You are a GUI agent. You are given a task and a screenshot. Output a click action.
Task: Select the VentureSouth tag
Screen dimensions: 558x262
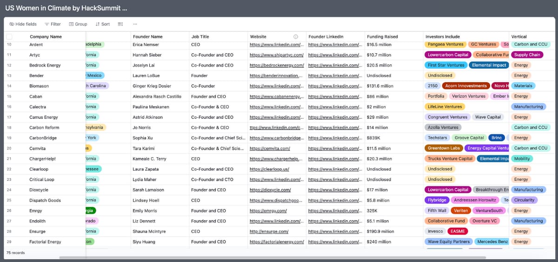(489, 211)
